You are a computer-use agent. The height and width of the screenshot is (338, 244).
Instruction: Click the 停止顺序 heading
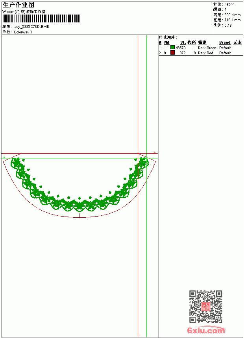click(x=168, y=37)
